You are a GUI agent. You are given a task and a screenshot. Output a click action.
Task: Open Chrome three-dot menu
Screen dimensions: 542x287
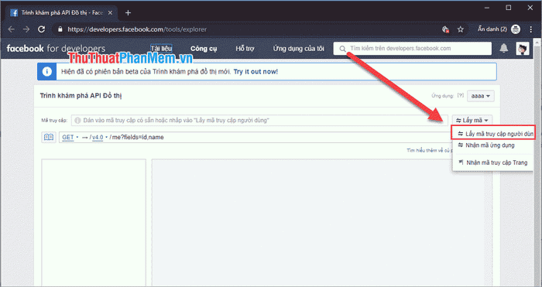[531, 29]
